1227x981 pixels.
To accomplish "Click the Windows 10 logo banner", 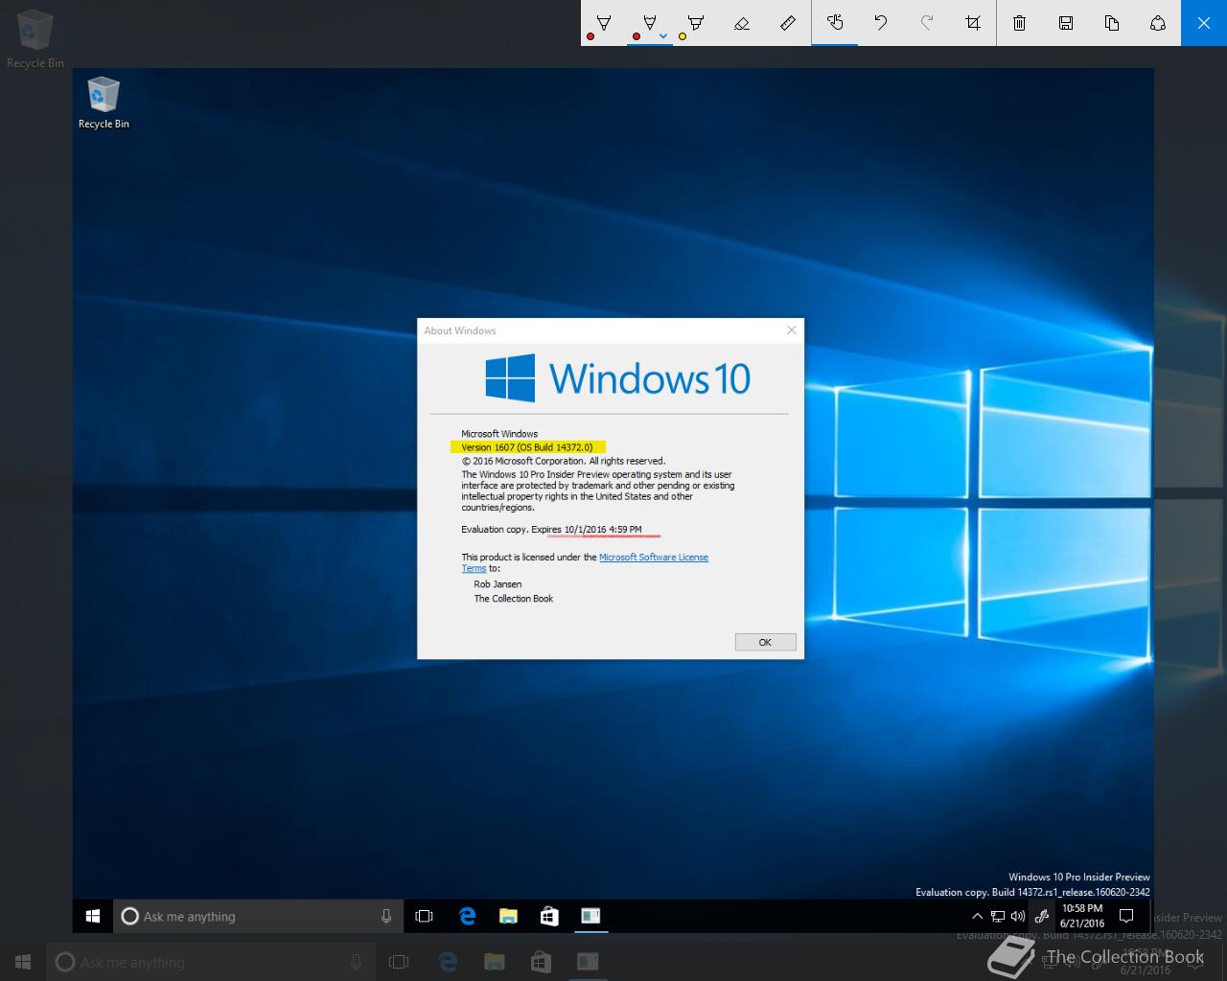I will click(x=618, y=377).
